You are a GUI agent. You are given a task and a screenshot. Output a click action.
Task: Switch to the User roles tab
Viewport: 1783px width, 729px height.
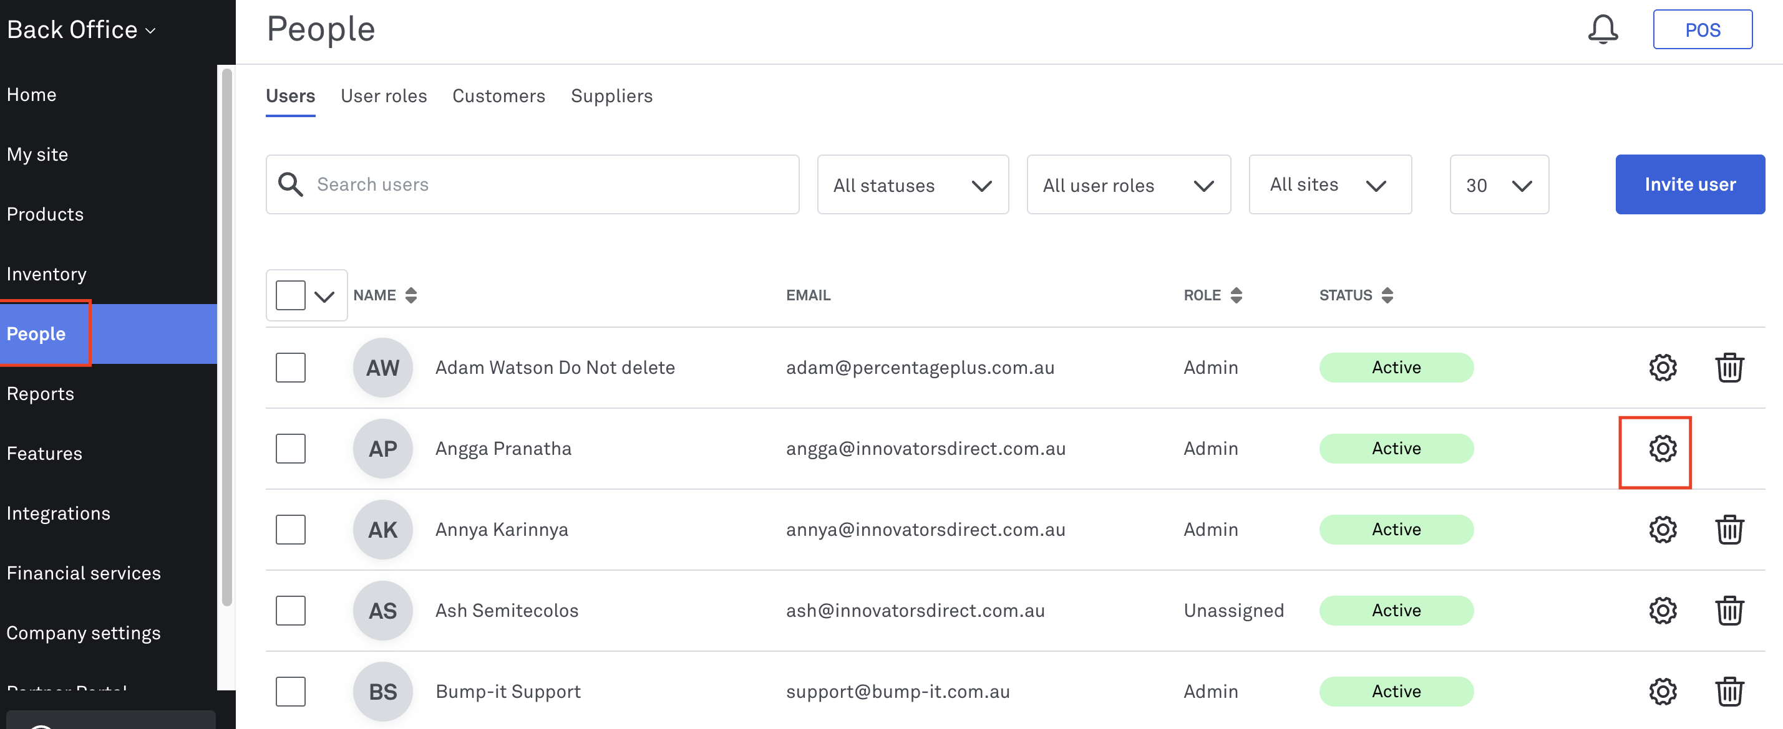point(384,96)
